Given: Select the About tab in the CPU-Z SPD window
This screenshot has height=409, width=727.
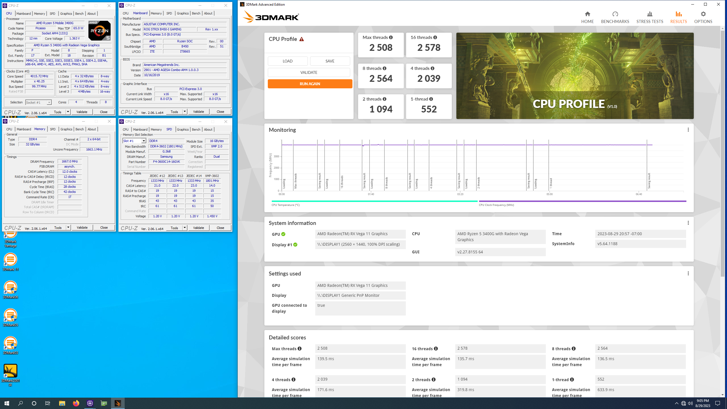Looking at the screenshot, I should (x=208, y=130).
